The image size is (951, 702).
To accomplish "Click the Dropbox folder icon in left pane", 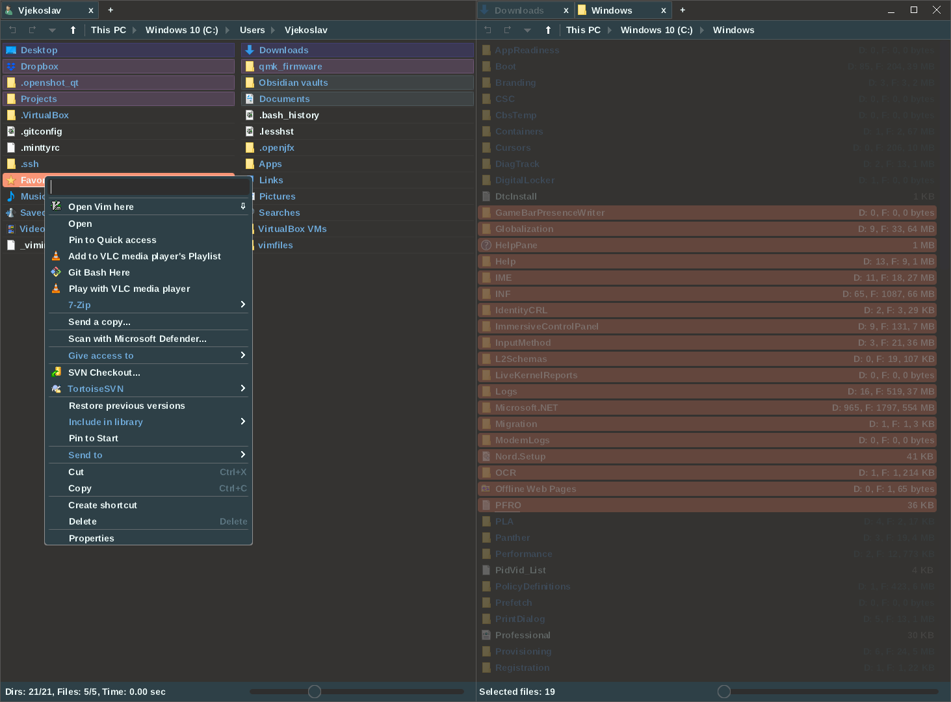I will [11, 66].
